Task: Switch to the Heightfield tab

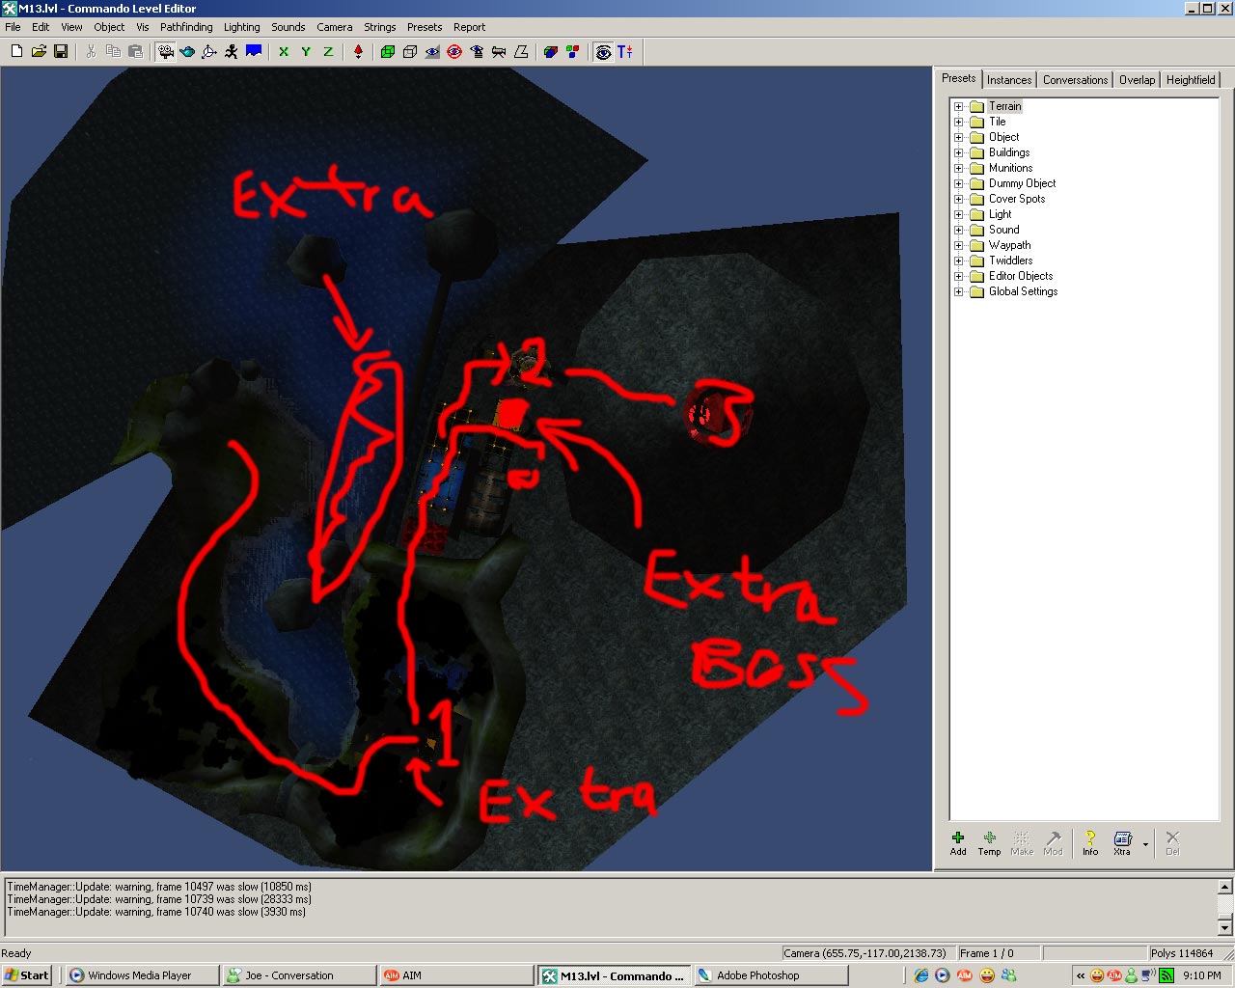Action: tap(1190, 80)
